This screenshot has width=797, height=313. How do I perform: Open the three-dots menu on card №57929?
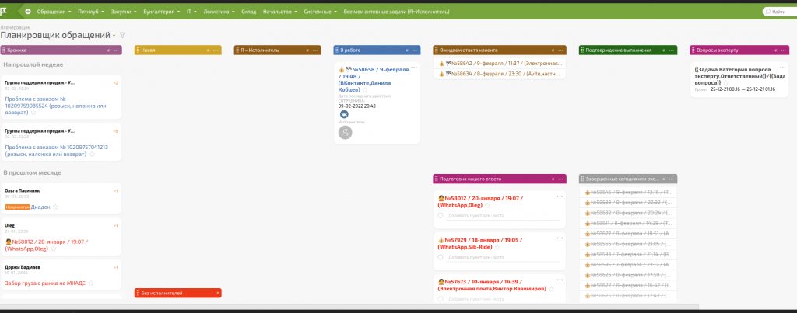(x=559, y=238)
